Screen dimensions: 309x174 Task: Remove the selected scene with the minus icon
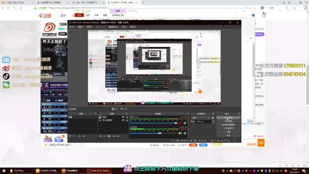pyautogui.click(x=74, y=136)
